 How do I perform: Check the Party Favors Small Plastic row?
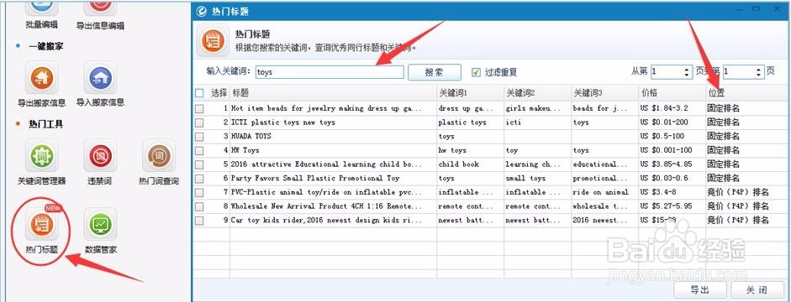coord(199,178)
